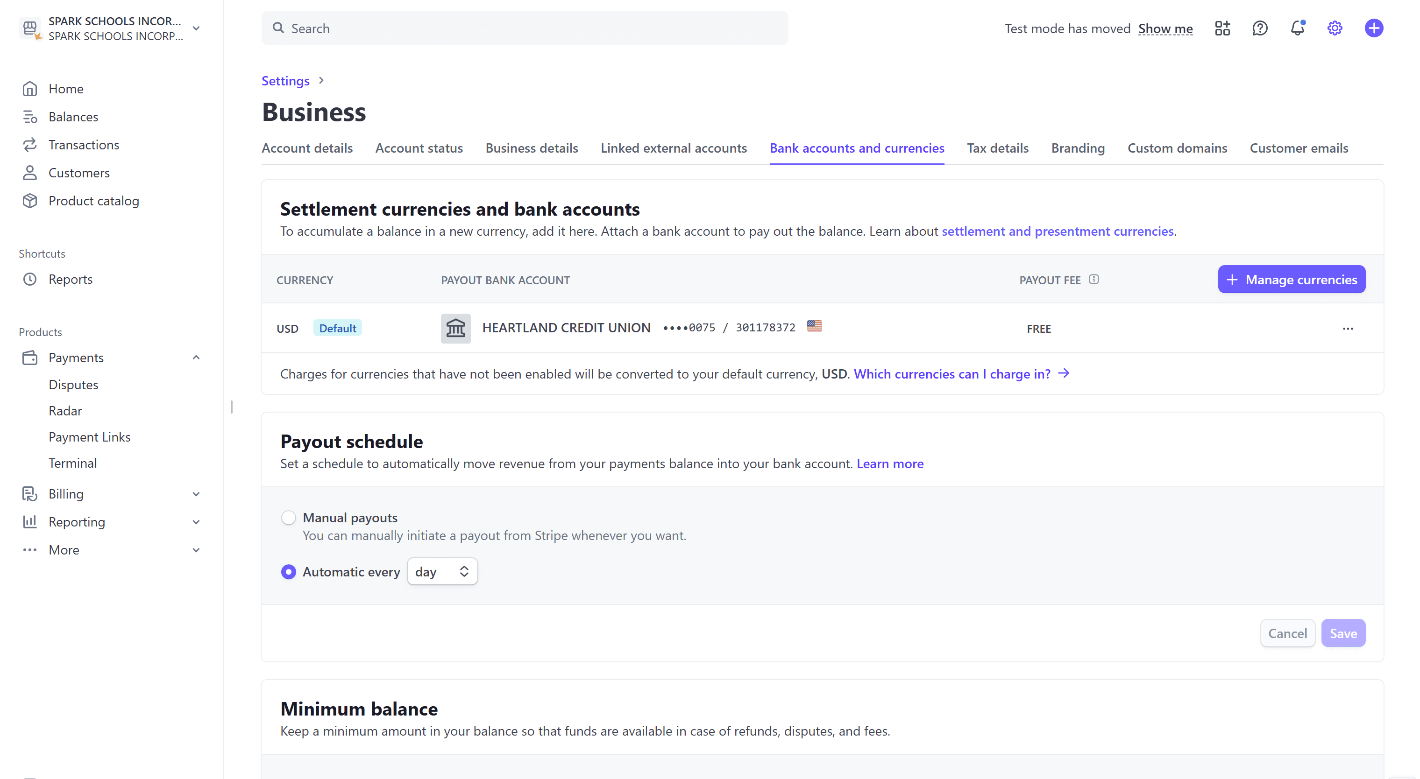Image resolution: width=1420 pixels, height=779 pixels.
Task: Open the help question mark icon
Action: [x=1260, y=28]
